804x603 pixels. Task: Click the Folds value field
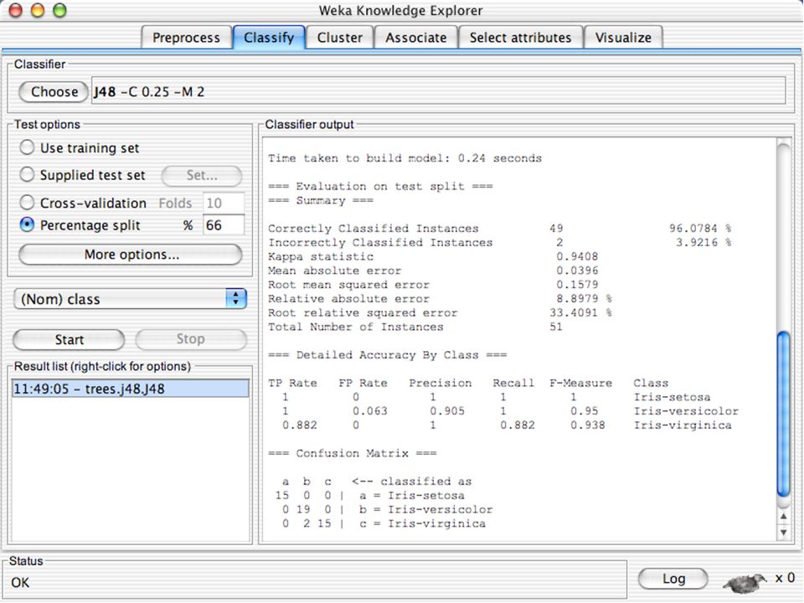(224, 203)
